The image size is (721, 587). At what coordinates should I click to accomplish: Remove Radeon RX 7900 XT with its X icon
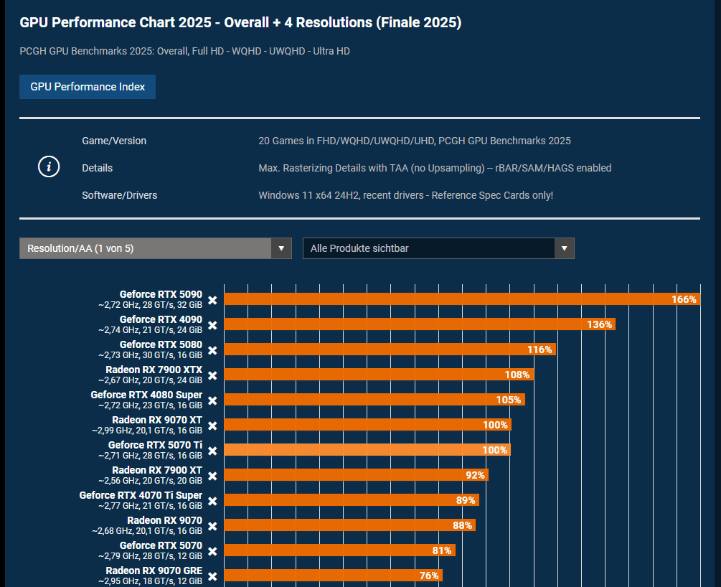(x=212, y=476)
